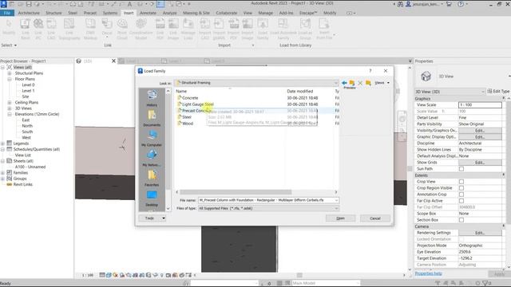Viewport: 511px width, 287px height.
Task: Click the Manage Links ribbon icon
Action: (x=188, y=29)
